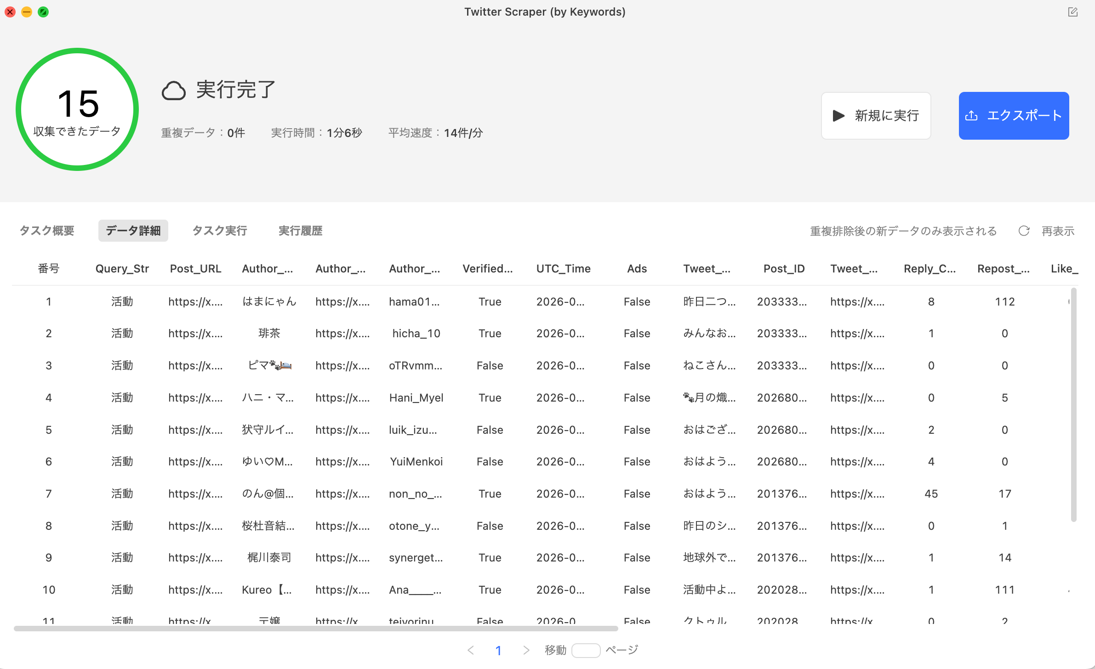Click the 重複データ：0件 statistic

tap(203, 133)
